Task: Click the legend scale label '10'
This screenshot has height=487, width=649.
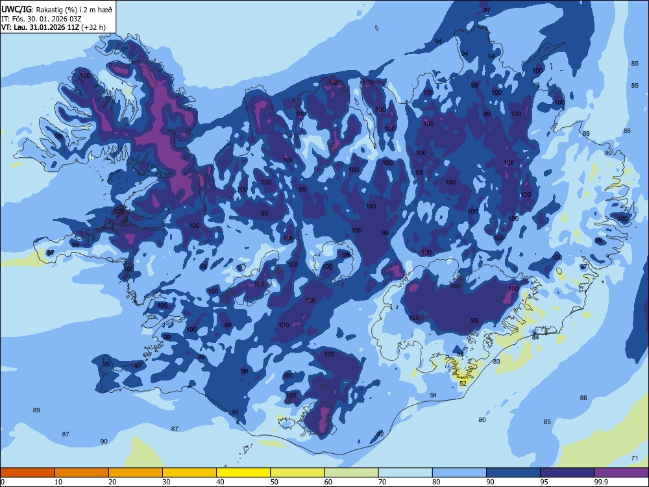Action: pyautogui.click(x=58, y=482)
